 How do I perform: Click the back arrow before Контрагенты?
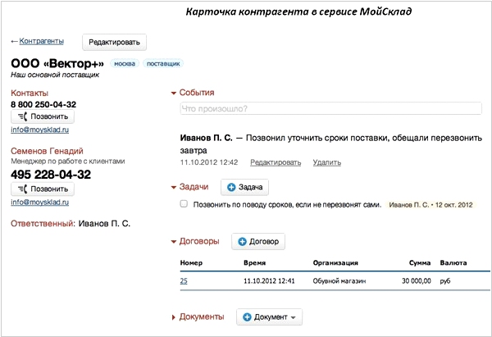(x=14, y=42)
